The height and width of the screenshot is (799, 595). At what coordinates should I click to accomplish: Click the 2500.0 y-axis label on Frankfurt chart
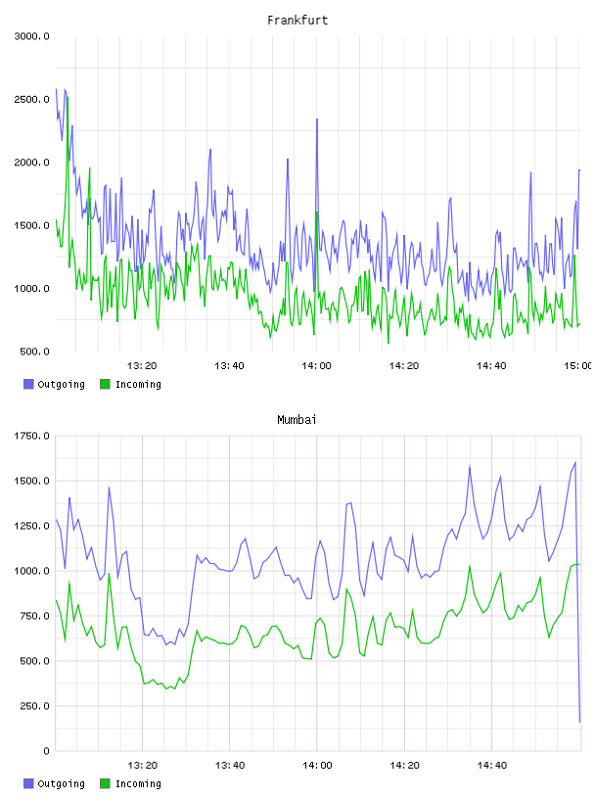click(31, 99)
